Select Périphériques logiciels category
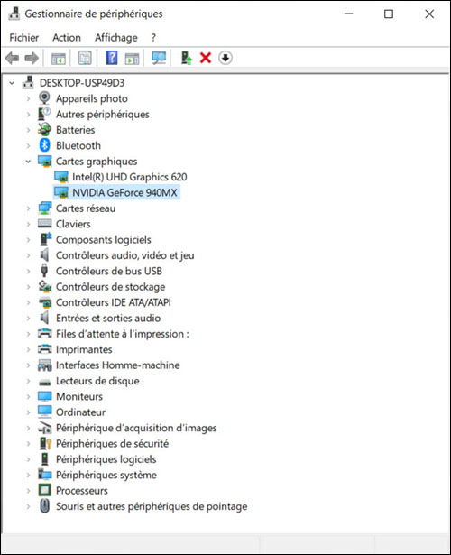 [106, 459]
